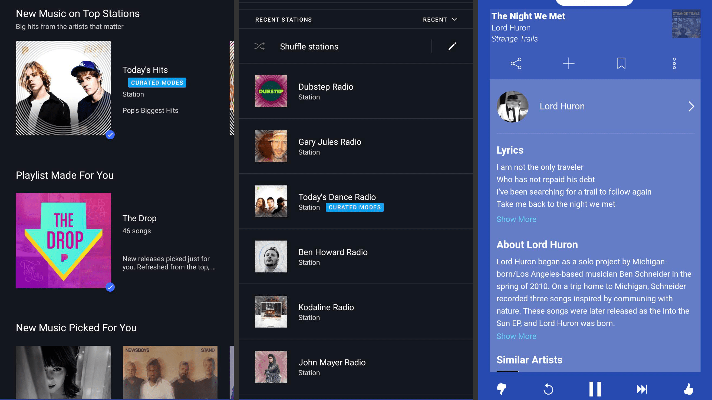
Task: Open the three-dot more options menu
Action: click(674, 64)
